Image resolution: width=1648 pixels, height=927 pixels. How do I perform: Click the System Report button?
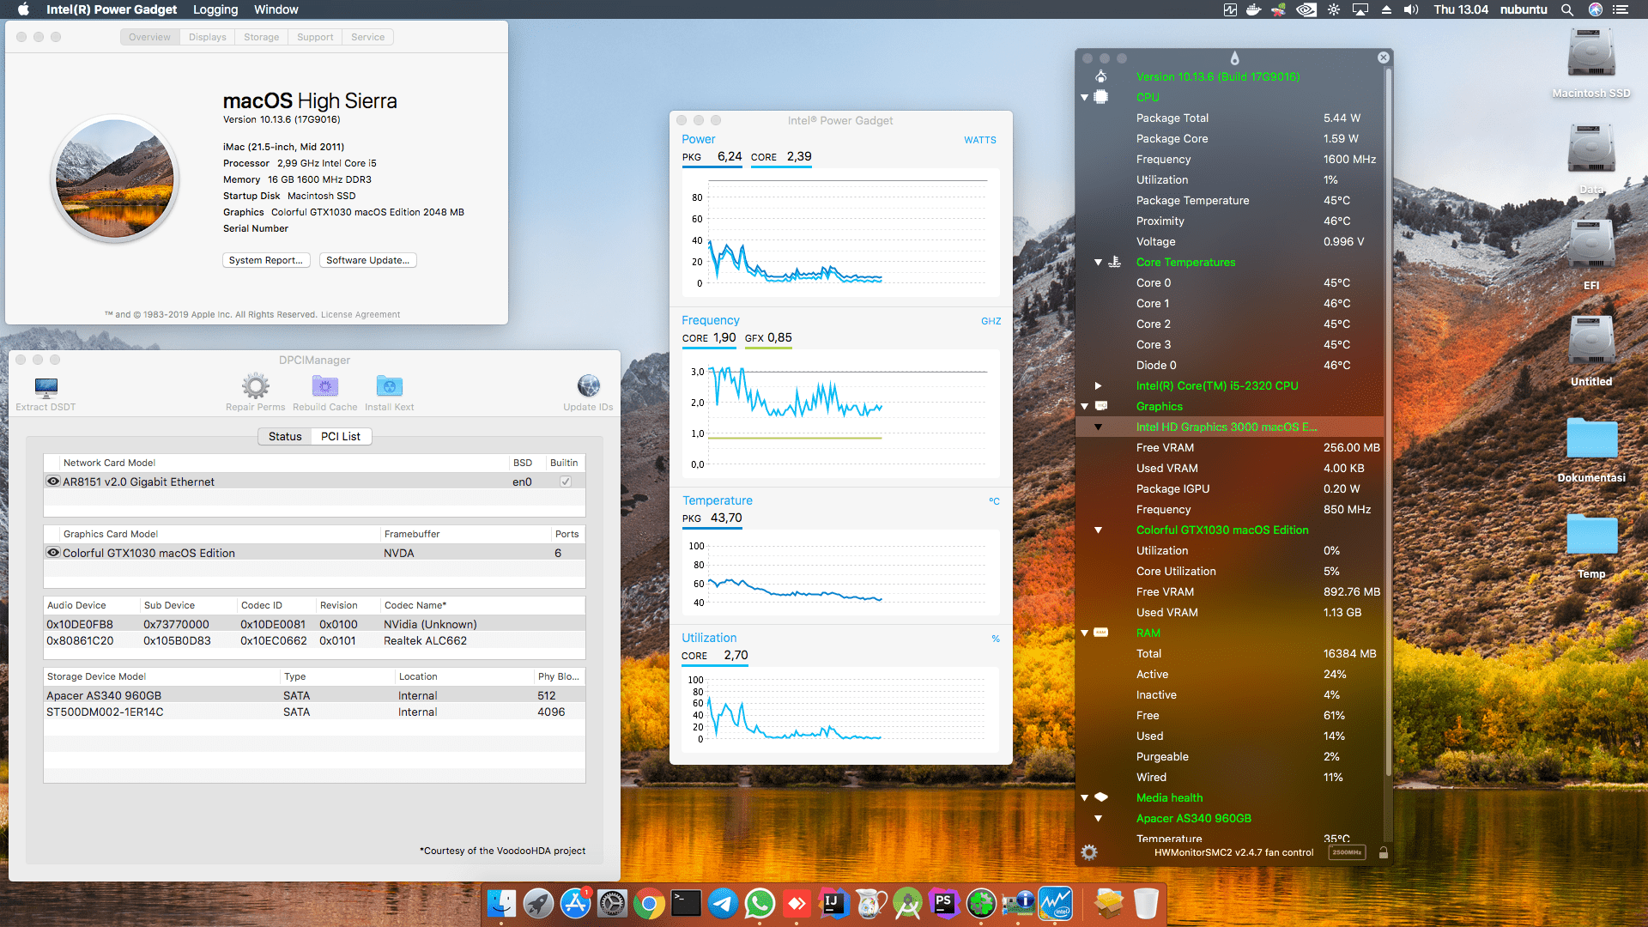pos(266,260)
